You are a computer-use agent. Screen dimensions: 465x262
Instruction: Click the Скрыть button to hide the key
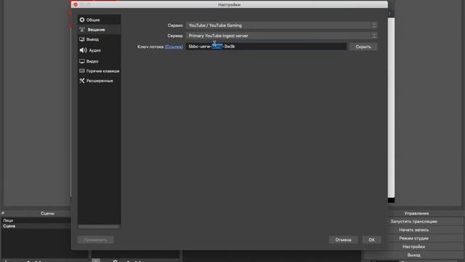pyautogui.click(x=363, y=47)
